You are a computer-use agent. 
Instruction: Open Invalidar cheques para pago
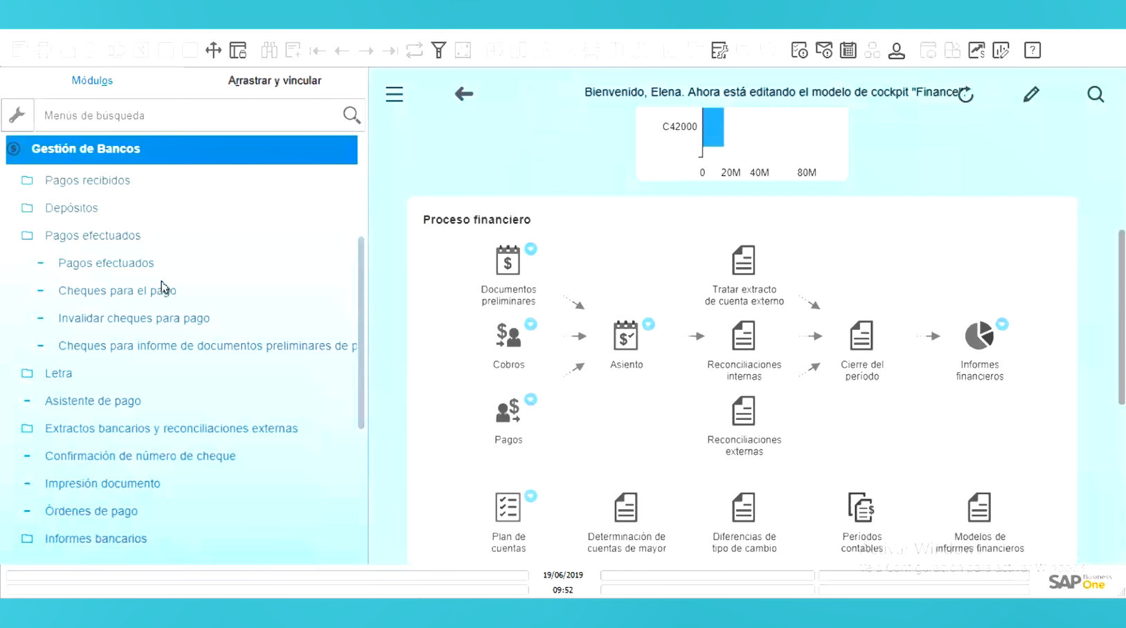[134, 318]
